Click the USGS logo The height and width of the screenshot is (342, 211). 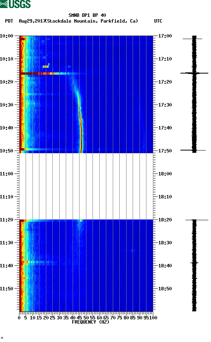pos(15,4)
